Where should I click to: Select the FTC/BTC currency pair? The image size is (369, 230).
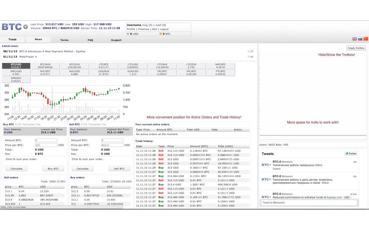221,73
